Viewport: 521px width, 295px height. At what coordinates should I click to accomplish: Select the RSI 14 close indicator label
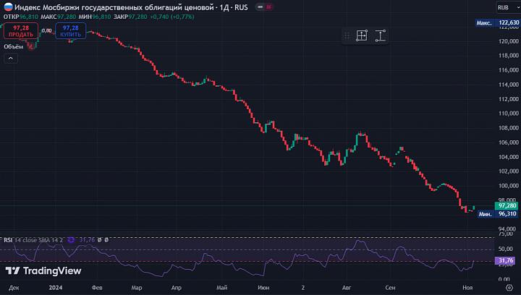[33, 239]
